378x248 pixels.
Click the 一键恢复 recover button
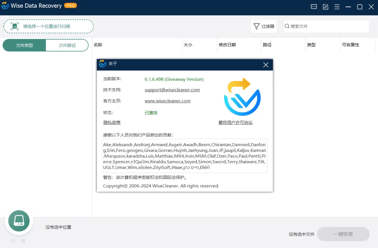343,234
